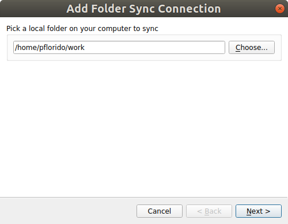Click inside the sync folder path box
The image size is (288, 224).
(x=119, y=47)
